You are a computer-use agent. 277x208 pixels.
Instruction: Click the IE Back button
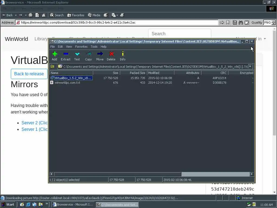pyautogui.click(x=8, y=15)
